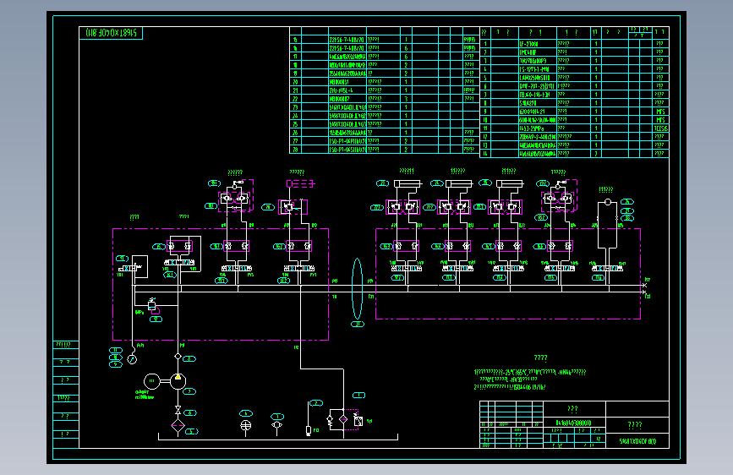Click the leftmost cylinder above the right manifold
Screen dimensions: 733x475
408,183
